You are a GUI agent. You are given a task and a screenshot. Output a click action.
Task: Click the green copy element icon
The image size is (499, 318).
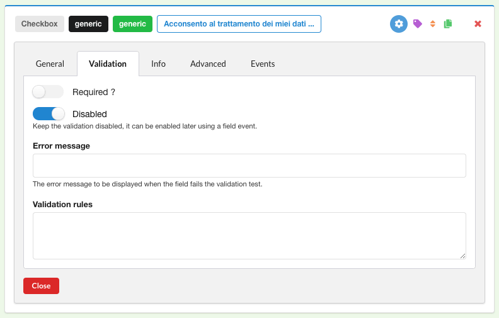448,24
